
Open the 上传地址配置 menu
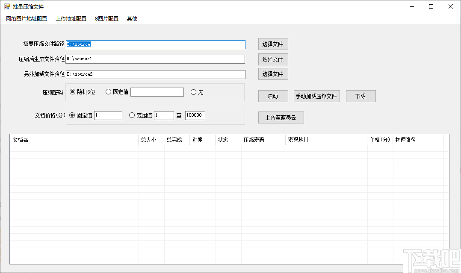tap(71, 18)
